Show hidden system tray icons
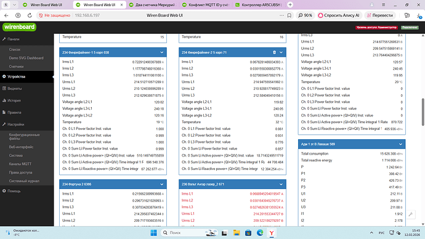Viewport: 425px width, 239px height. coord(371,233)
